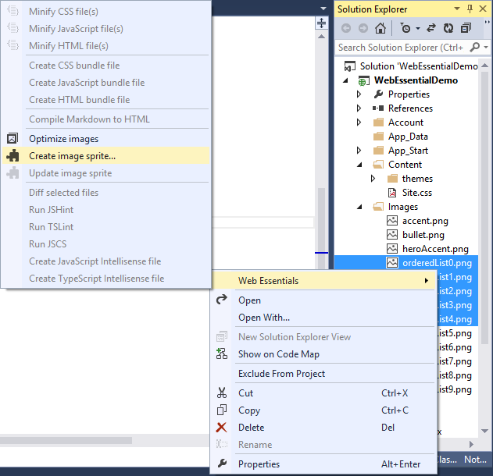Click the Home icon in Solution Explorer toolbar
This screenshot has width=493, height=476.
[x=380, y=28]
